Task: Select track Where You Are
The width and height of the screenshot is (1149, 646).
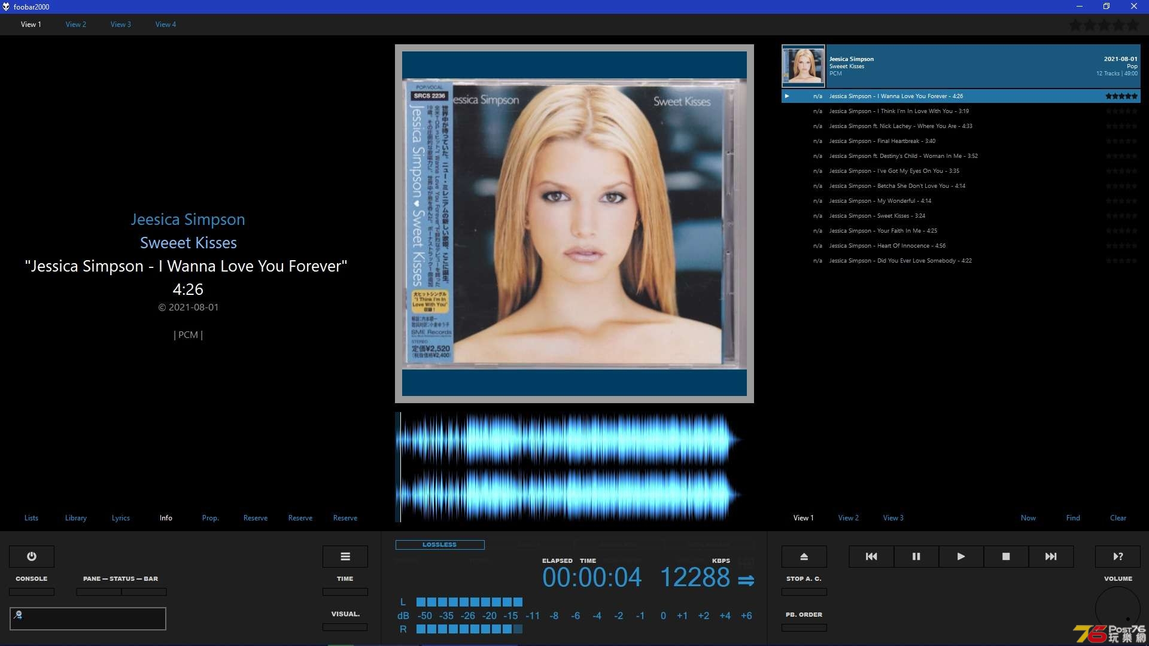Action: tap(961, 126)
